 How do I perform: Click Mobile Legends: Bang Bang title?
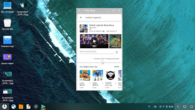coord(101,25)
